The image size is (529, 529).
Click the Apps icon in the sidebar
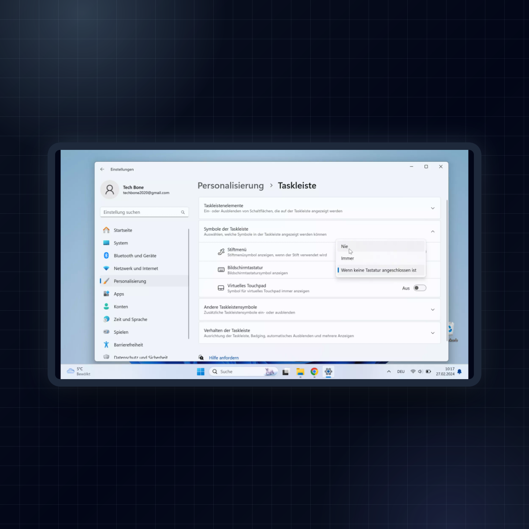click(x=106, y=294)
